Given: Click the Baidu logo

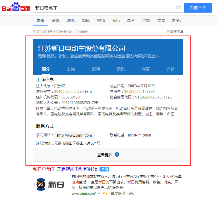Looking at the screenshot, I should point(16,7).
